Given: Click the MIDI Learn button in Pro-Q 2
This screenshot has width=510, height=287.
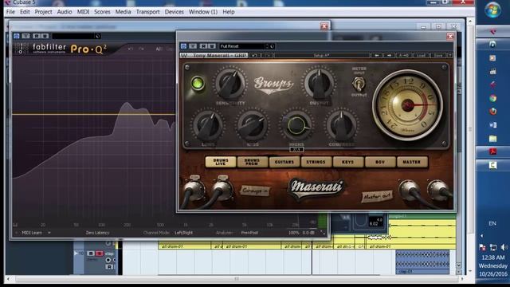Looking at the screenshot, I should 32,233.
